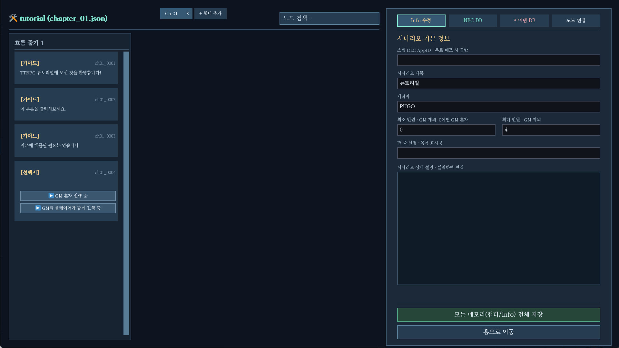Click the hammer-and-wrench icon beside tutorial title

click(x=13, y=18)
